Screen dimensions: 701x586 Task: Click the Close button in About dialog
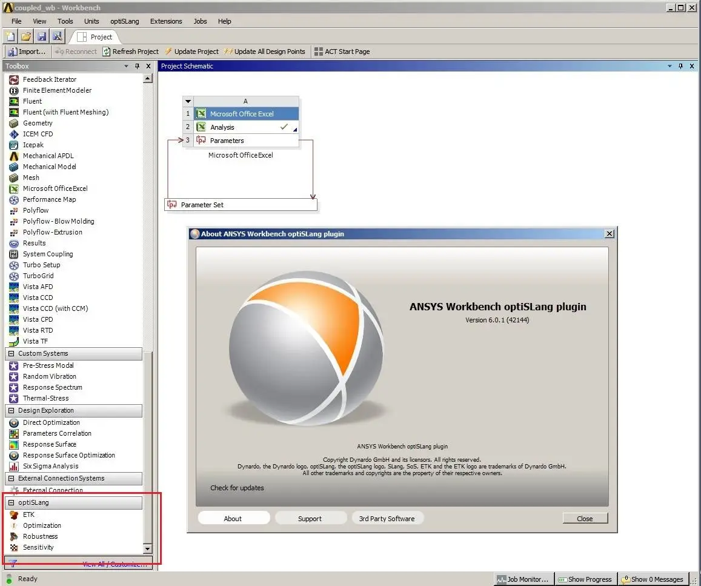[x=585, y=519]
